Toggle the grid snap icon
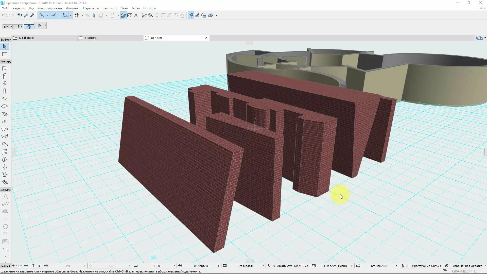The width and height of the screenshot is (487, 274). pyautogui.click(x=77, y=15)
